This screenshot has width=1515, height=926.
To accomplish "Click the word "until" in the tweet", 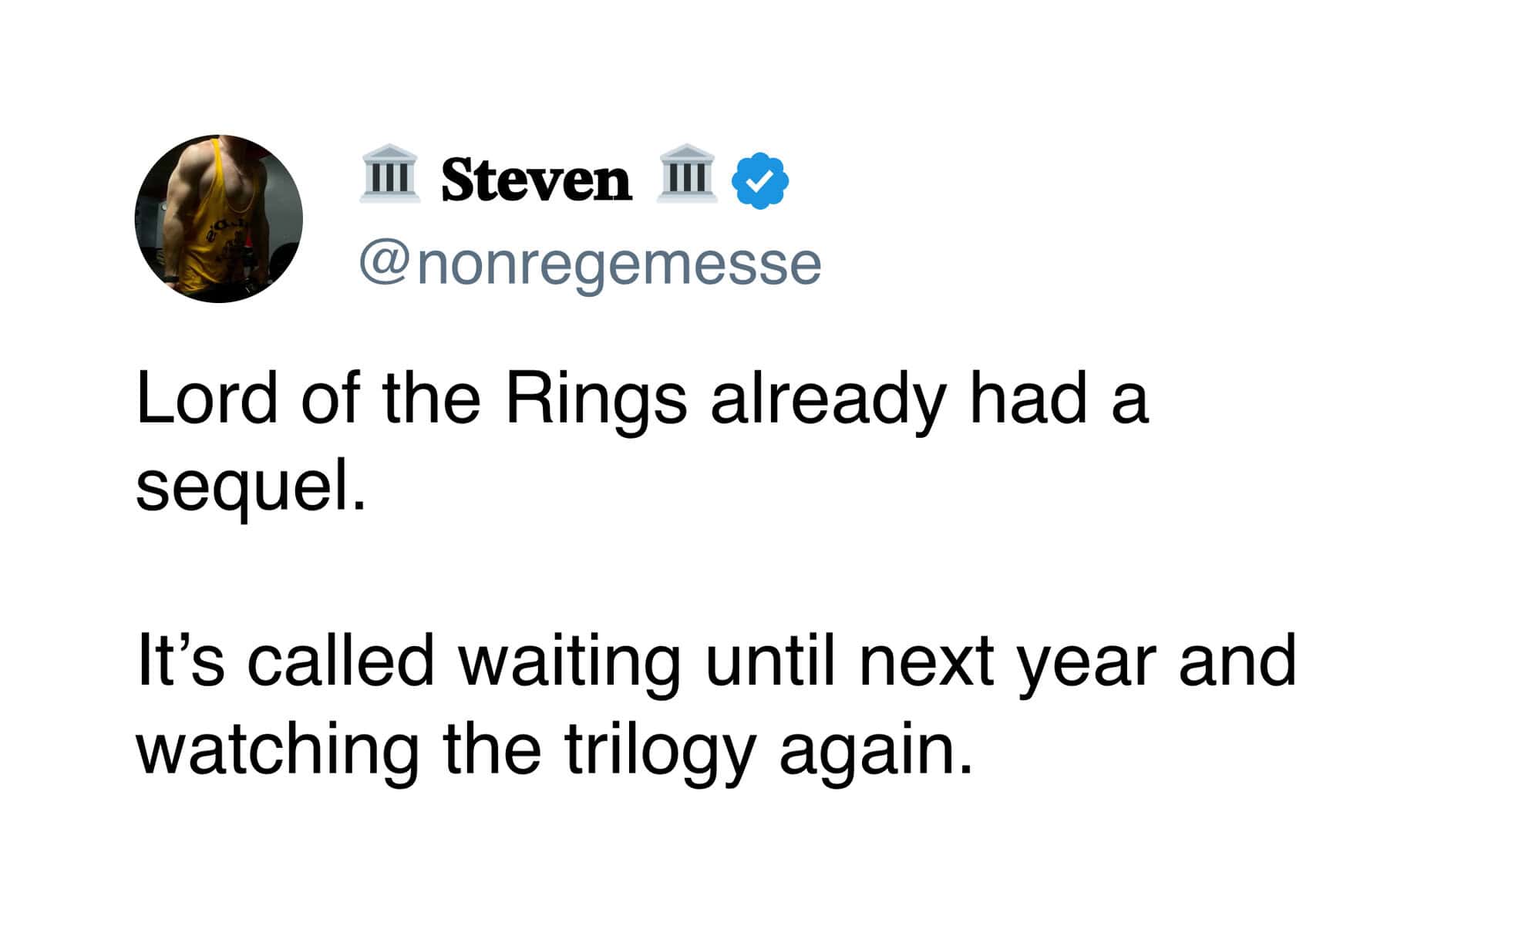I will [770, 662].
